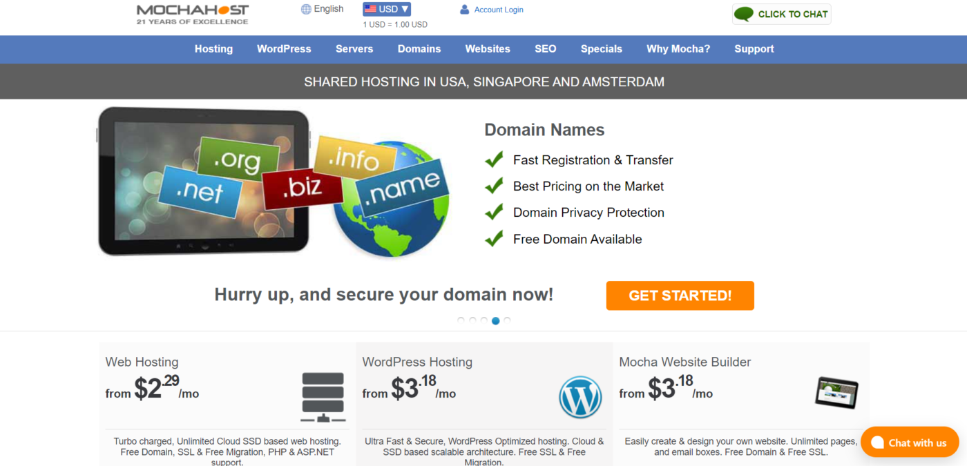Click the server stack Web Hosting icon

coord(323,397)
